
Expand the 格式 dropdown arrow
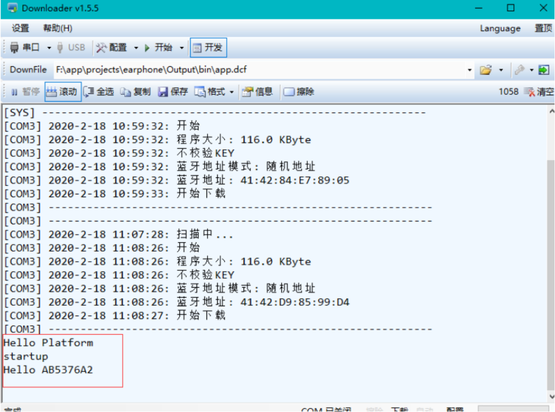[x=232, y=92]
